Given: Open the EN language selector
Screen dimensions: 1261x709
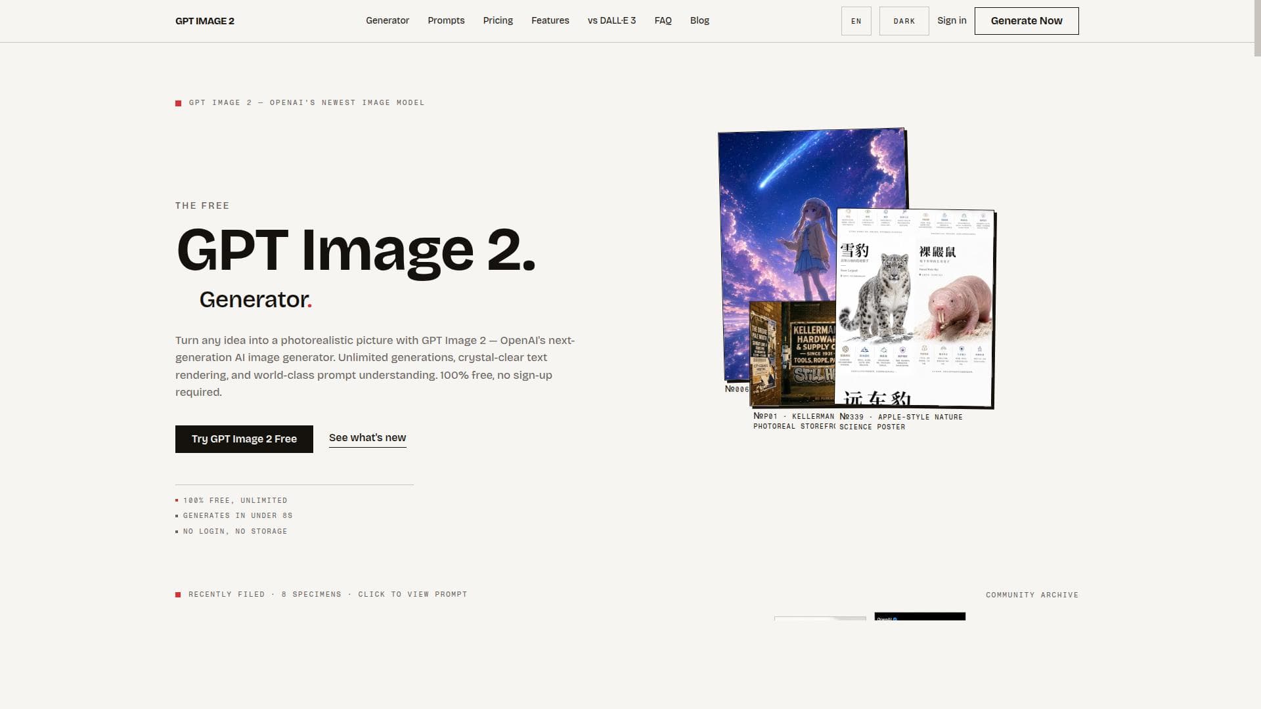Looking at the screenshot, I should (856, 21).
